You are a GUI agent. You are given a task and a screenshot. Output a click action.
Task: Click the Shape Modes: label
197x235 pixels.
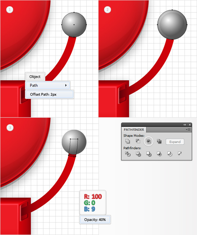pyautogui.click(x=134, y=136)
